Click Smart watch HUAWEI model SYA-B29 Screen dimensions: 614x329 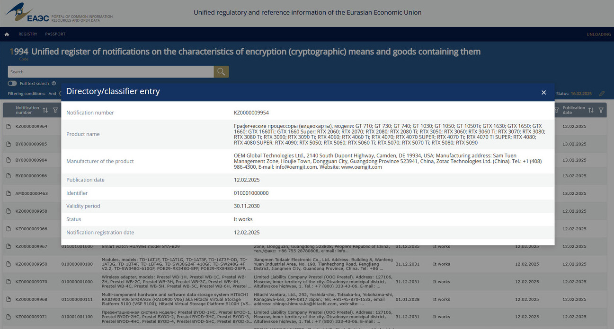pyautogui.click(x=141, y=247)
